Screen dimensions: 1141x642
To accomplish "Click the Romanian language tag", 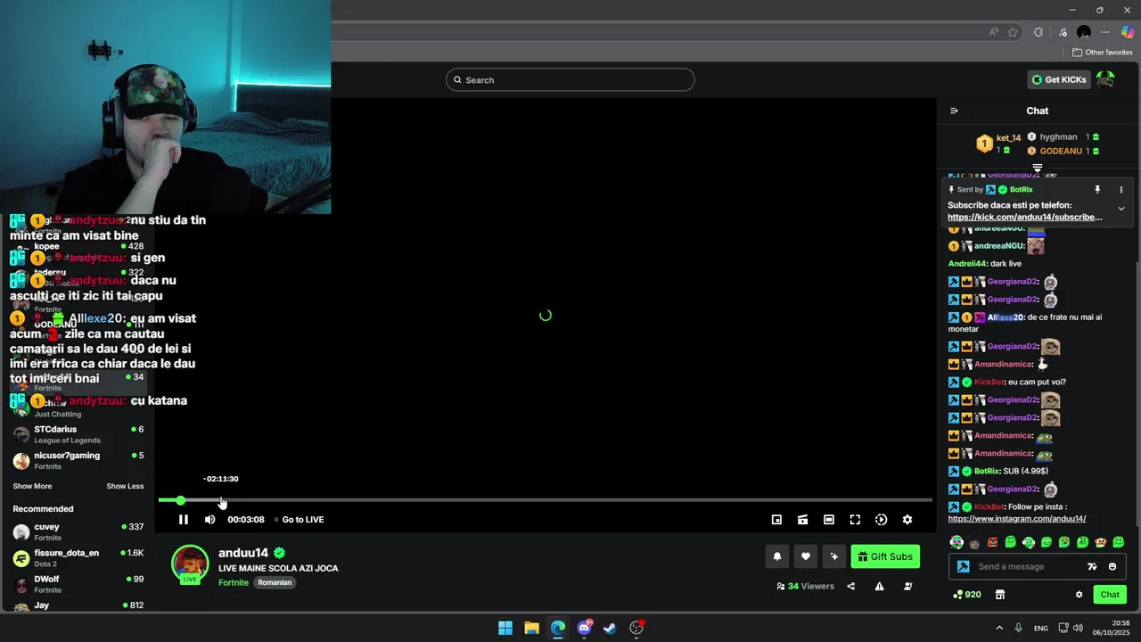I will point(275,582).
